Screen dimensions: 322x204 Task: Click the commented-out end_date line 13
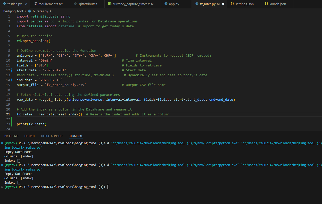point(112,75)
